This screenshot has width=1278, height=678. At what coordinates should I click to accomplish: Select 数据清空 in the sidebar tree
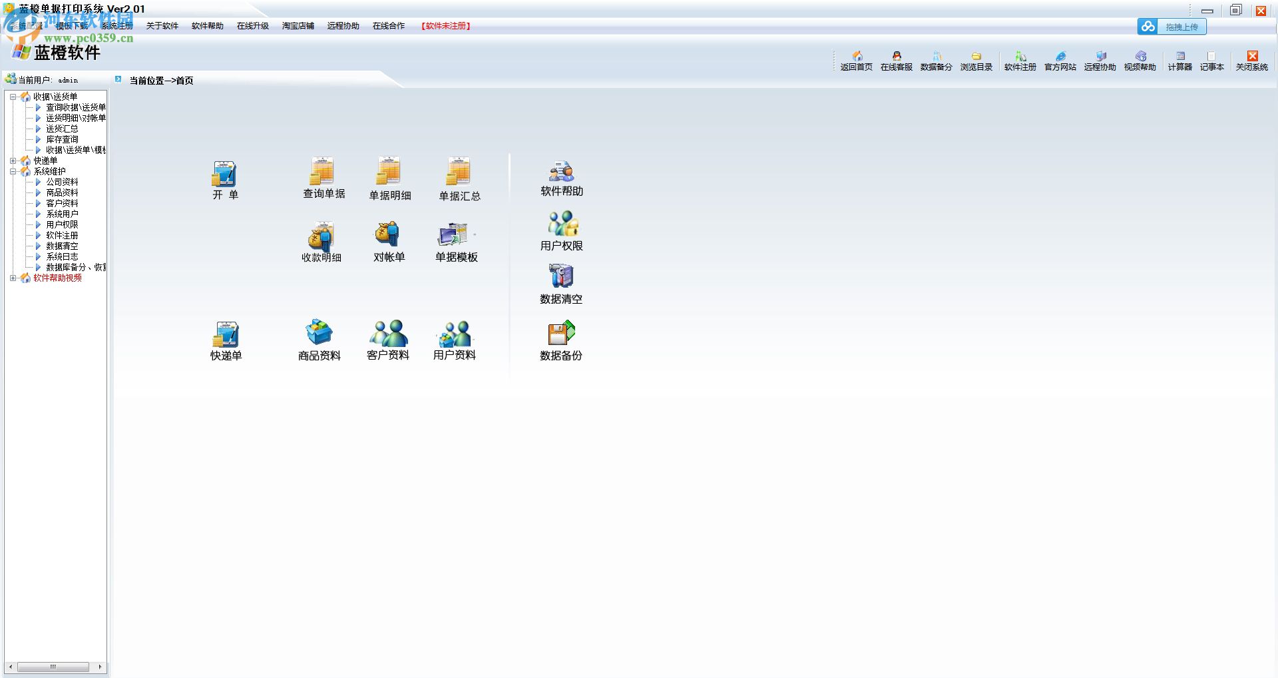62,246
